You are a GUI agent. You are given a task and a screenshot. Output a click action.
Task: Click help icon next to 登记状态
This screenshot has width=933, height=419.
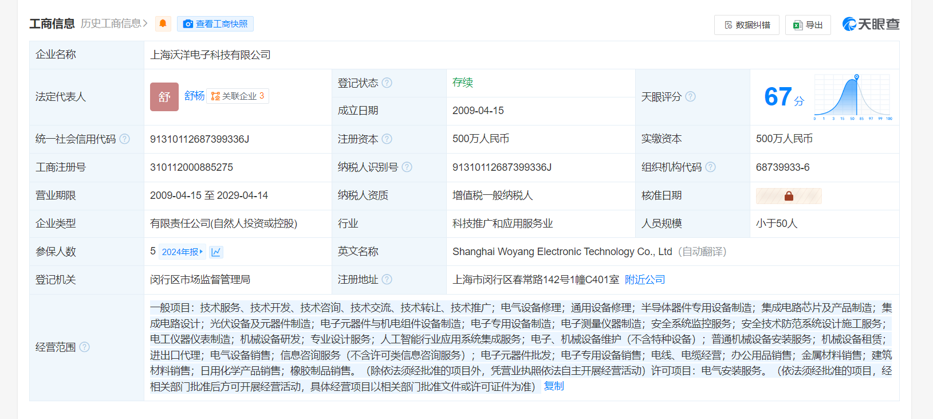(387, 83)
